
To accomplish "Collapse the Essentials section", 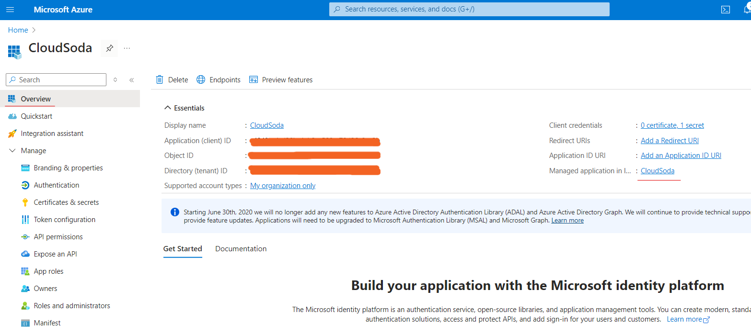I will click(x=167, y=108).
